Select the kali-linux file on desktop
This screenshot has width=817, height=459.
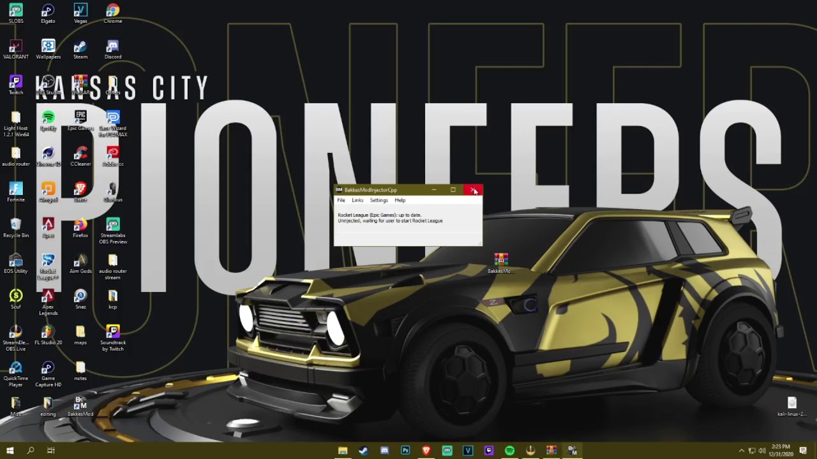(x=792, y=406)
